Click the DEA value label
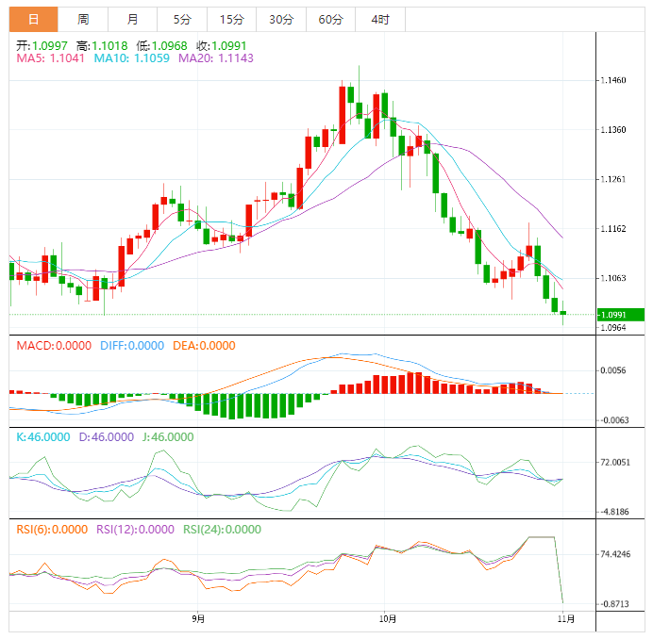This screenshot has height=639, width=653. click(203, 346)
